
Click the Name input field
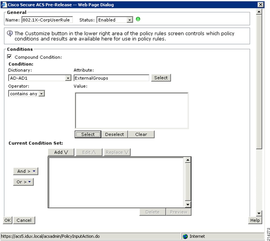(x=47, y=20)
